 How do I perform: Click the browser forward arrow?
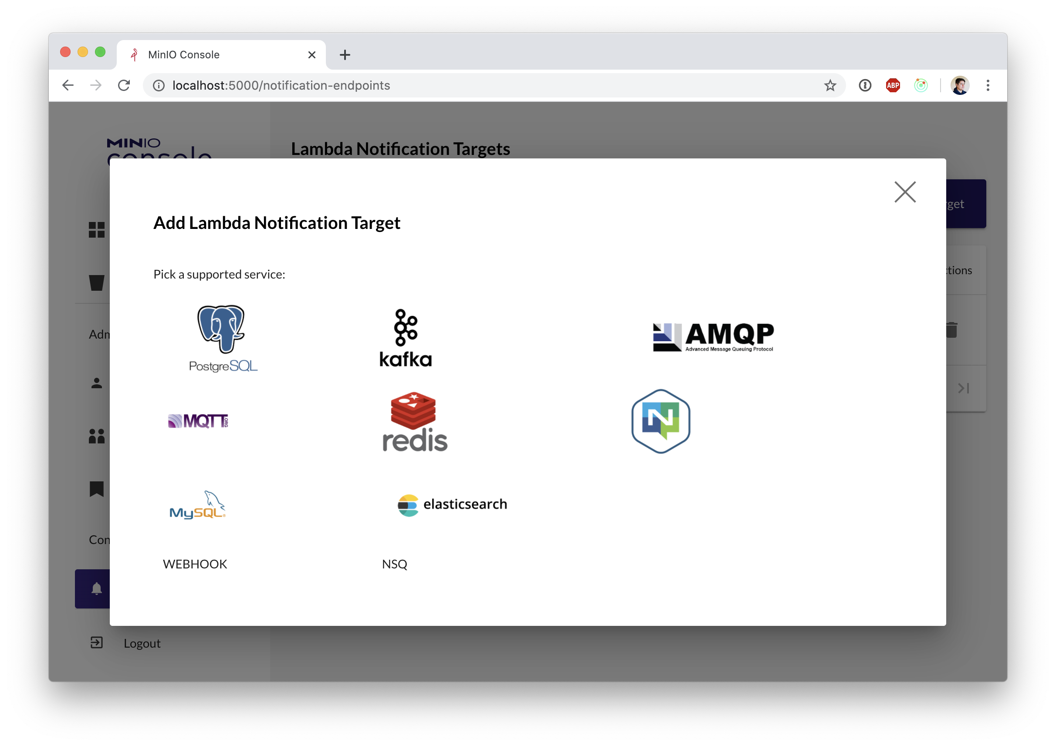click(x=96, y=85)
